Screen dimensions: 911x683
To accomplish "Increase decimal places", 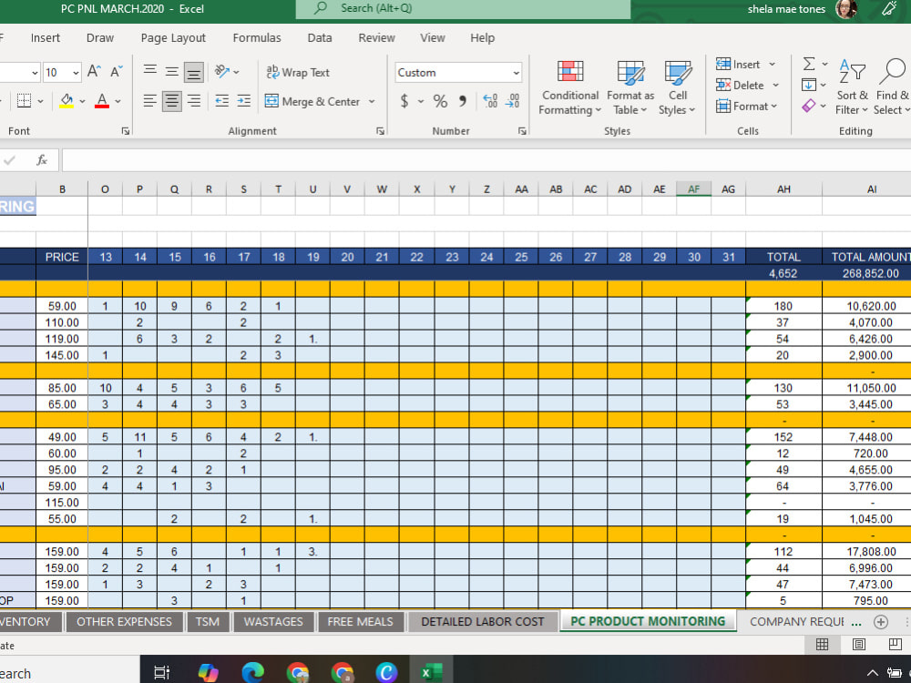I will (x=490, y=101).
